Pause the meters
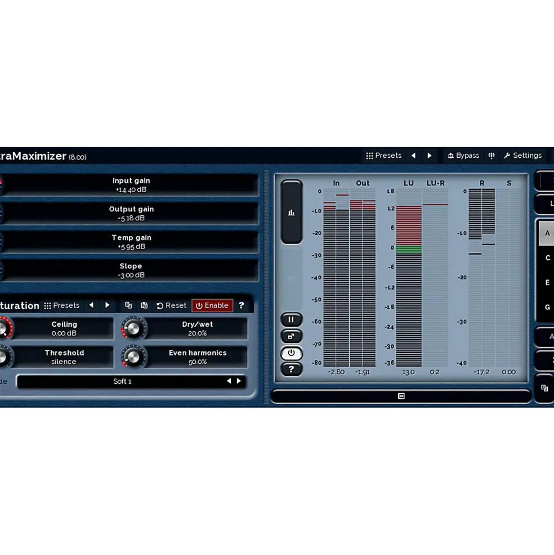This screenshot has width=554, height=555. point(291,319)
